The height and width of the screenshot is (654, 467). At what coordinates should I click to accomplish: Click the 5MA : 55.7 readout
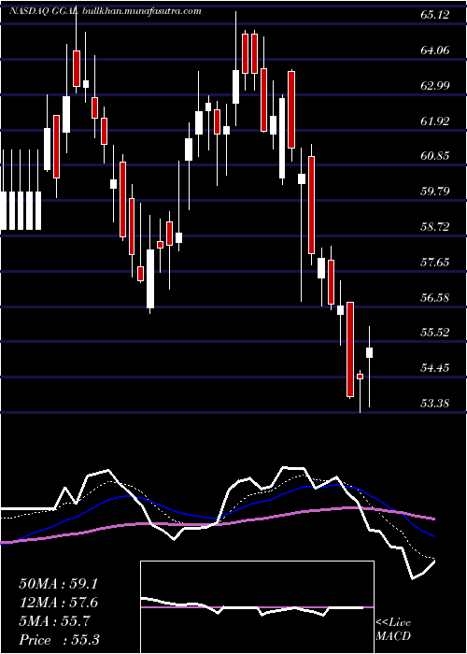54,621
